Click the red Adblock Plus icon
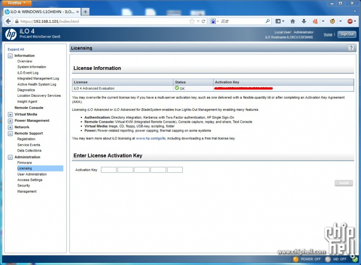This screenshot has height=265, width=361. (x=350, y=21)
